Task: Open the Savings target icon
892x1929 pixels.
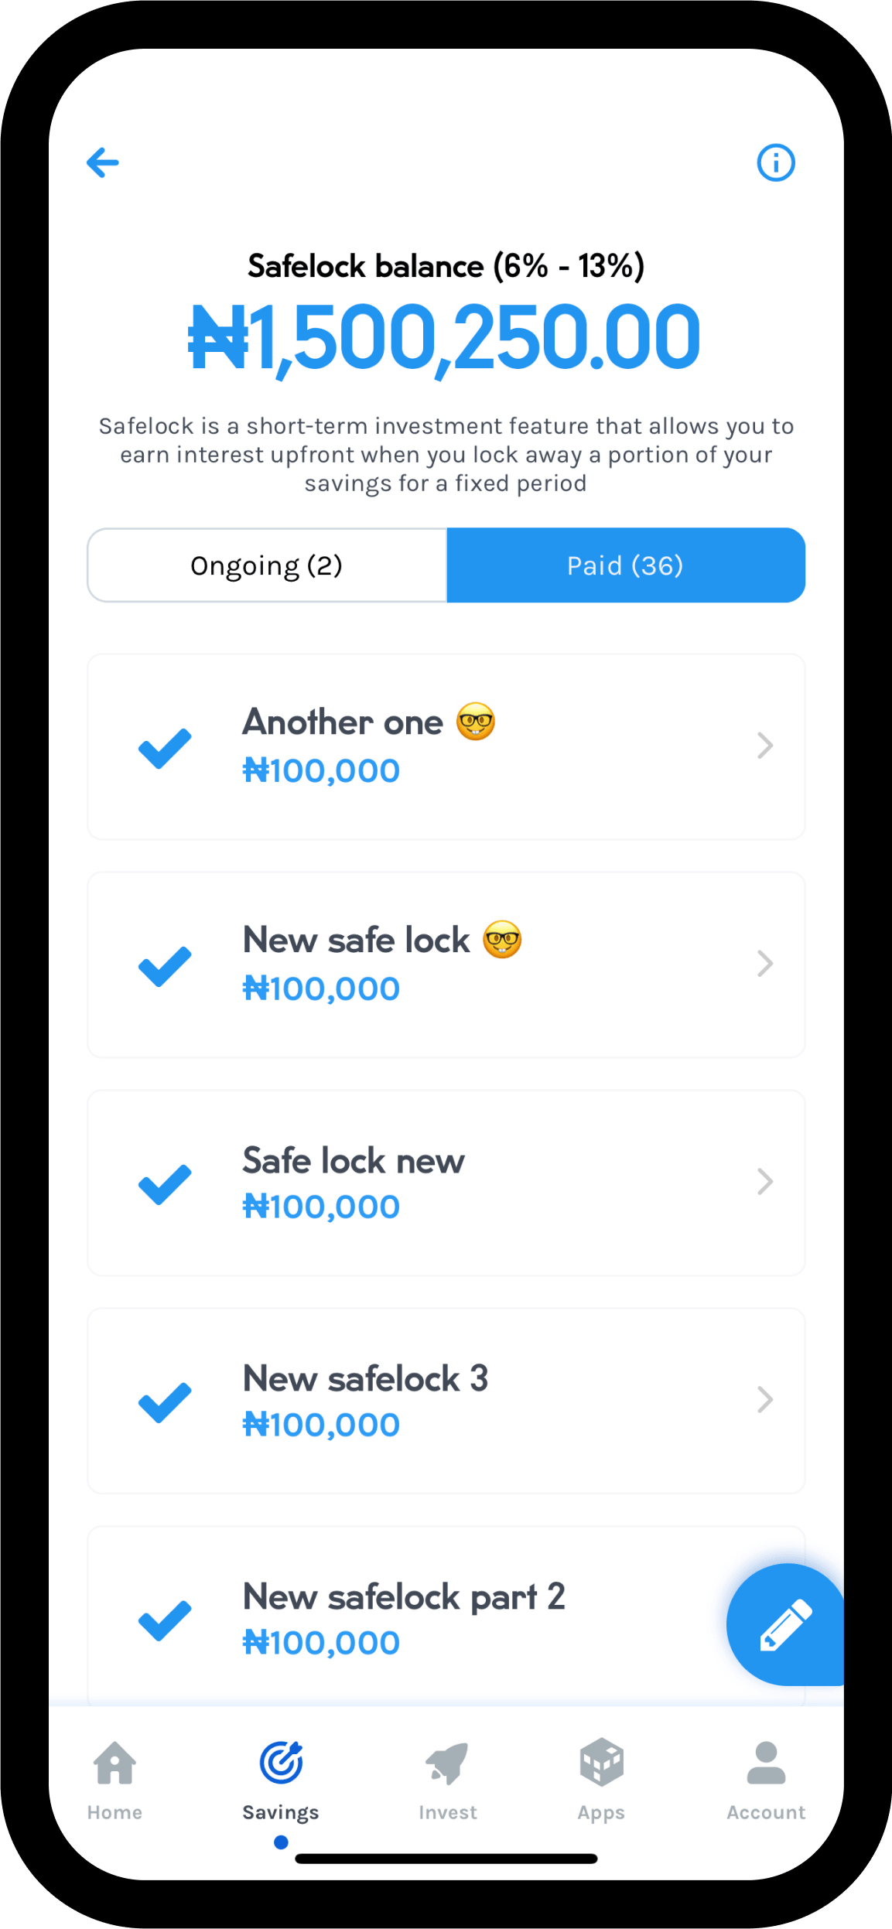Action: tap(281, 1763)
